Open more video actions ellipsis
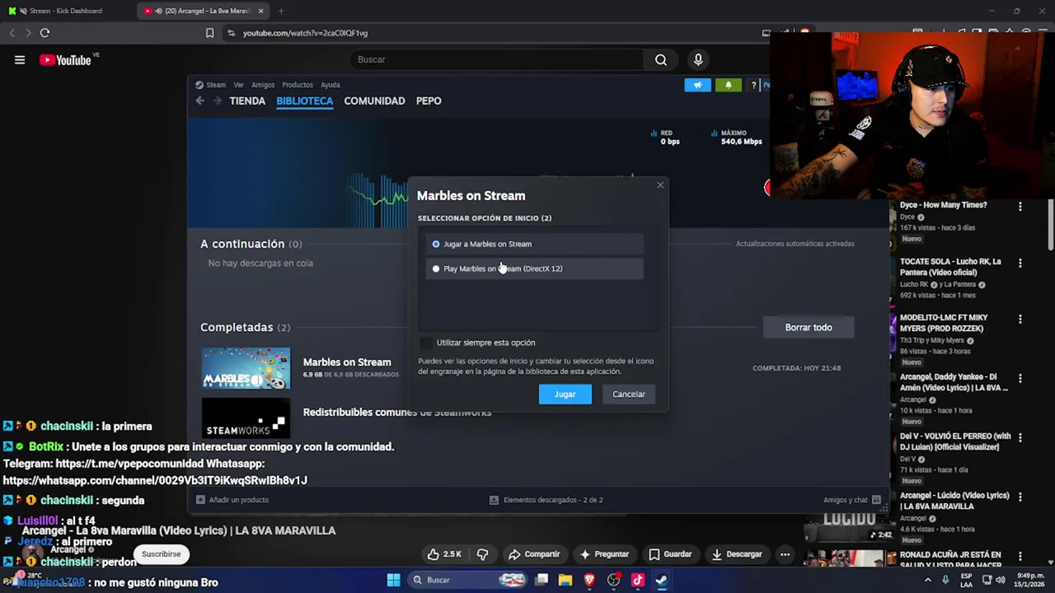This screenshot has height=593, width=1055. point(785,554)
